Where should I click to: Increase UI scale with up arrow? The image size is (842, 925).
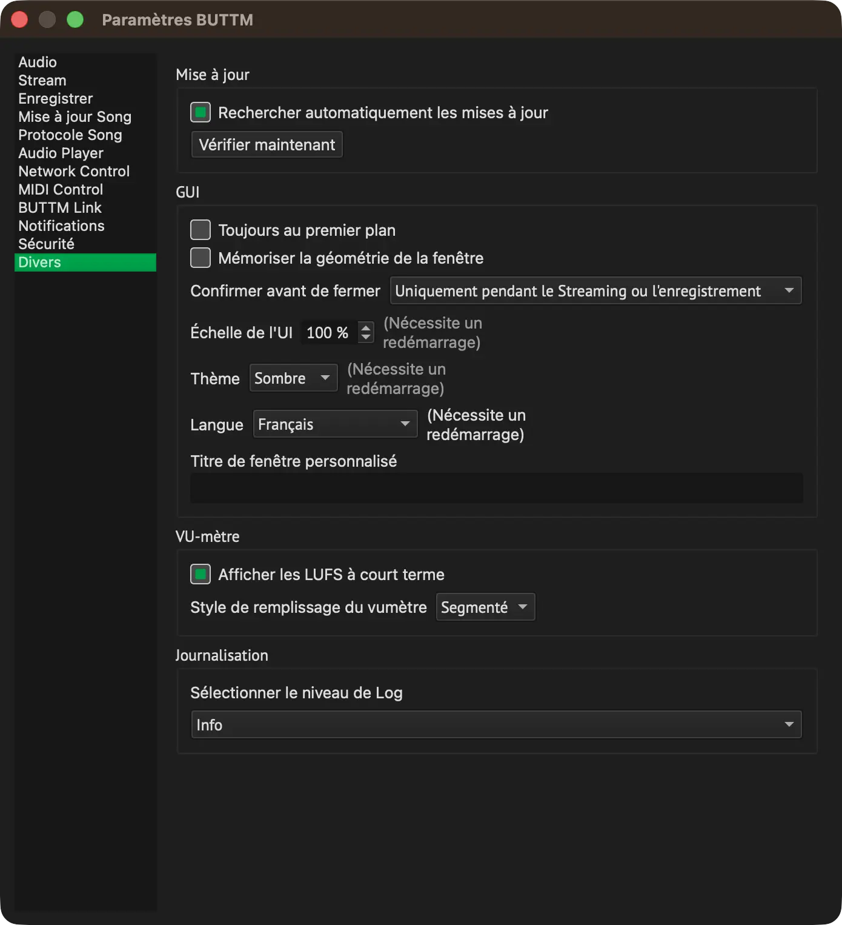pos(366,327)
